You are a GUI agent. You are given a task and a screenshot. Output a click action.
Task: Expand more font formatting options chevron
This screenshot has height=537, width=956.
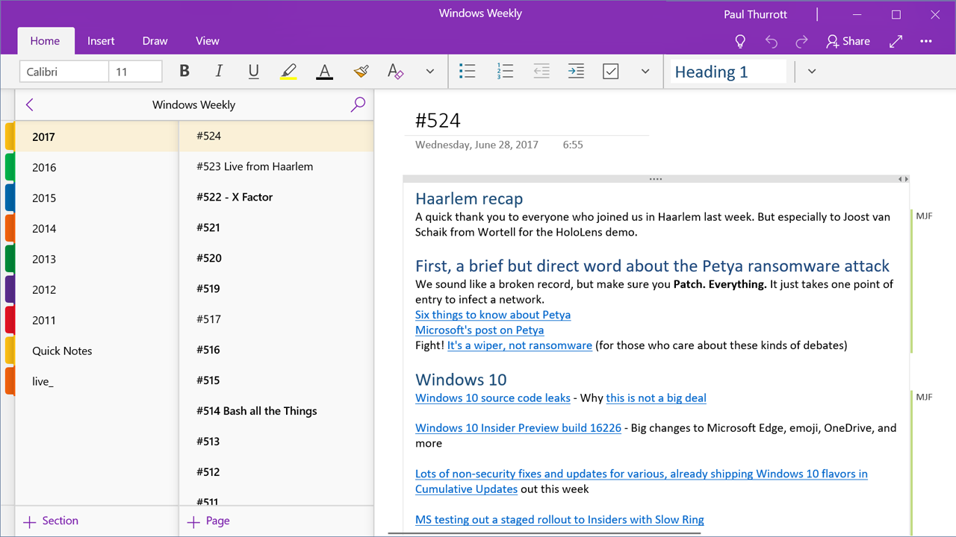tap(429, 72)
